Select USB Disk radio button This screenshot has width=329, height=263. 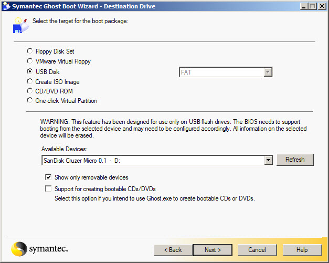[x=29, y=71]
